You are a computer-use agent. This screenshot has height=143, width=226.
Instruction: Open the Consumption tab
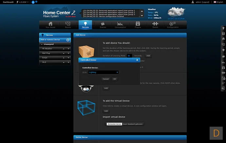pos(120,25)
